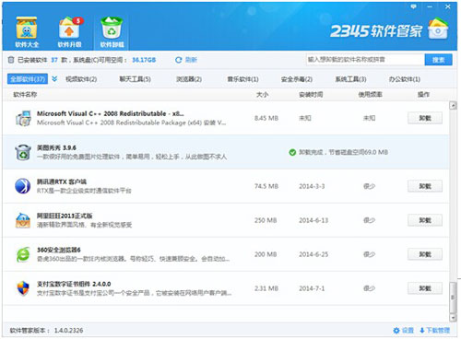Switch to the 办公软件(1) category
The image size is (461, 339).
[x=405, y=79]
